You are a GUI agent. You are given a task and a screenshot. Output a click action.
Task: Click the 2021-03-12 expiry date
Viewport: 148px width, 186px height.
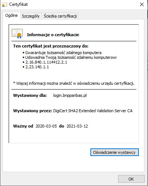(x=77, y=126)
